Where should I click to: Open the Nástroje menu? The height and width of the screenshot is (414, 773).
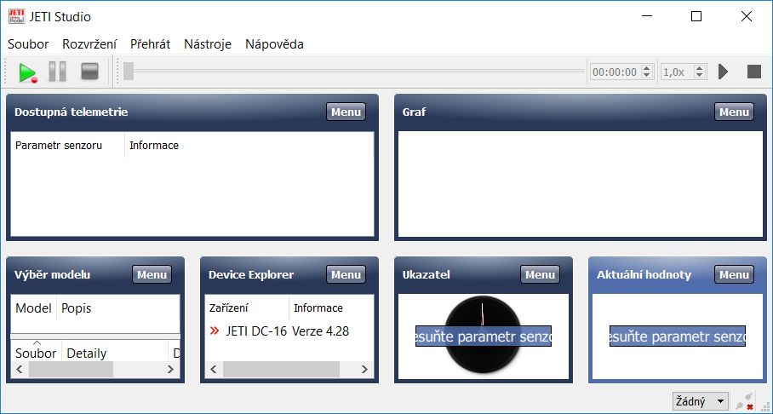click(208, 44)
